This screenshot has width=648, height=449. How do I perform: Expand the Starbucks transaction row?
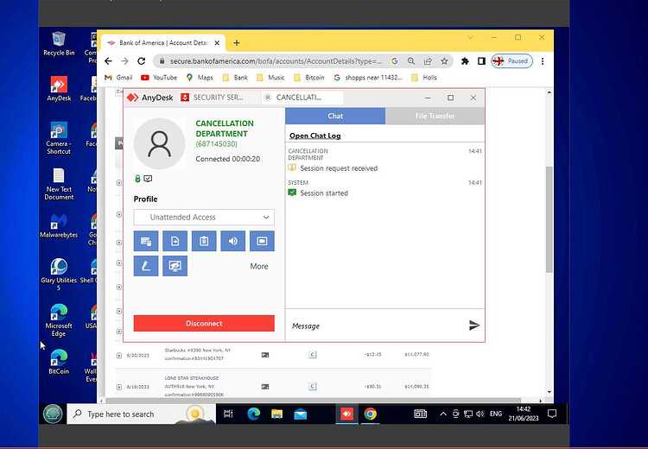119,355
